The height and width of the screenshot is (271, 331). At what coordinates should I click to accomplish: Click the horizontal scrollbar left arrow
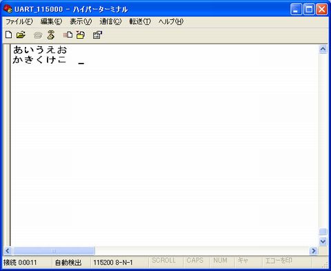pos(8,251)
